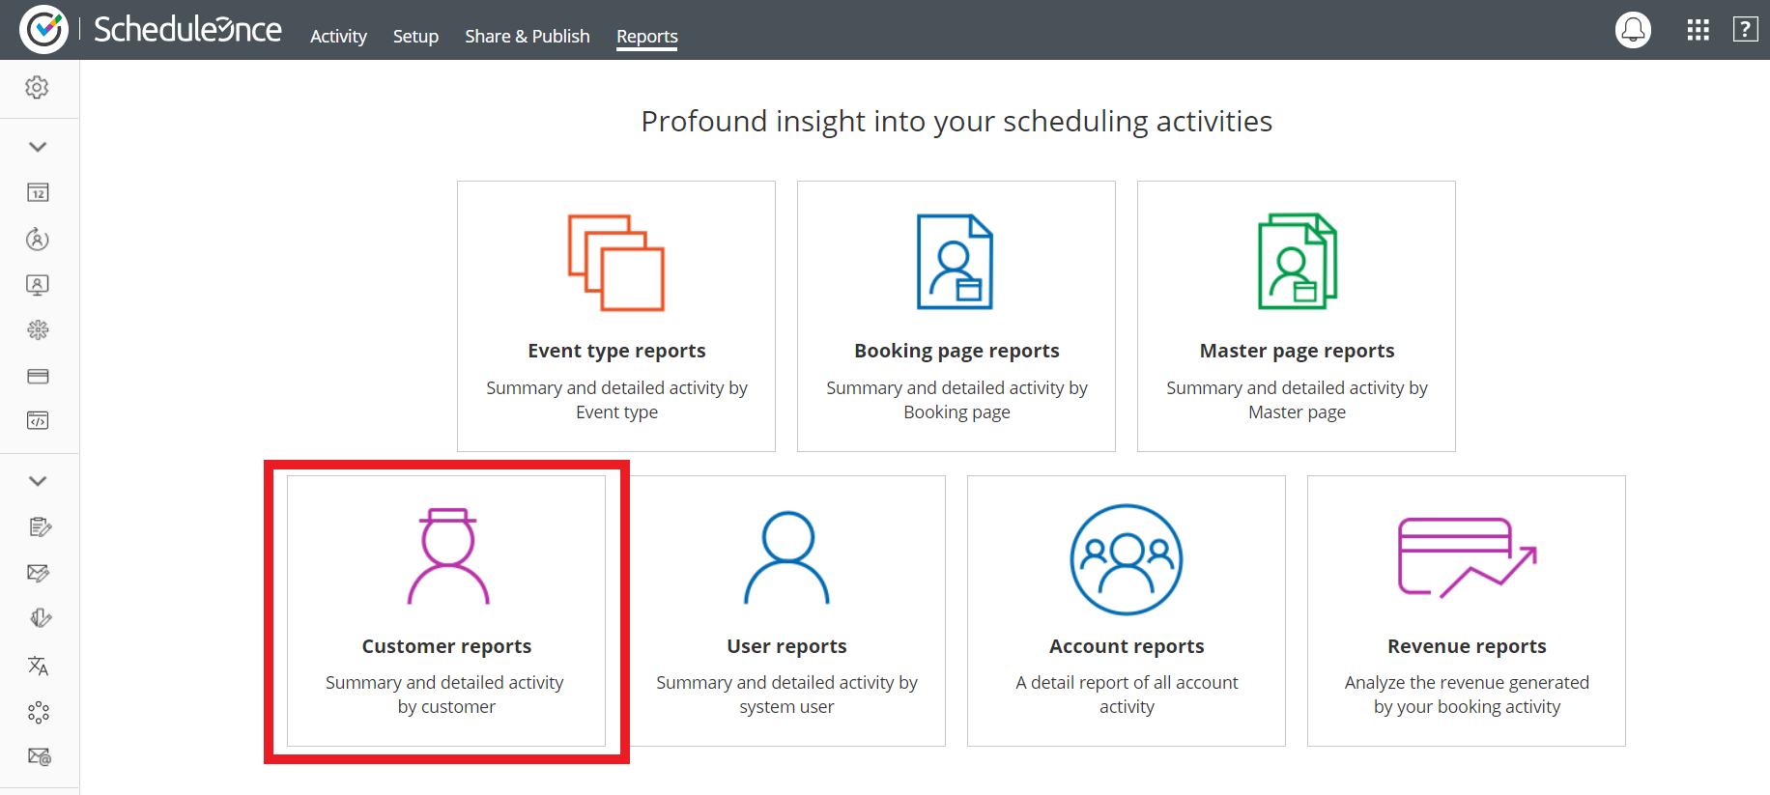Open Event type reports card

[616, 316]
